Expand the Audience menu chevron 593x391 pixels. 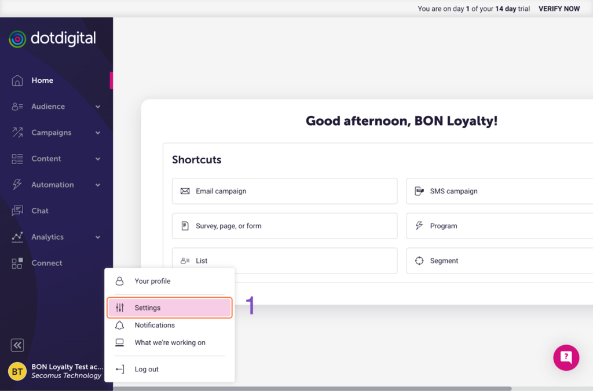click(x=98, y=107)
